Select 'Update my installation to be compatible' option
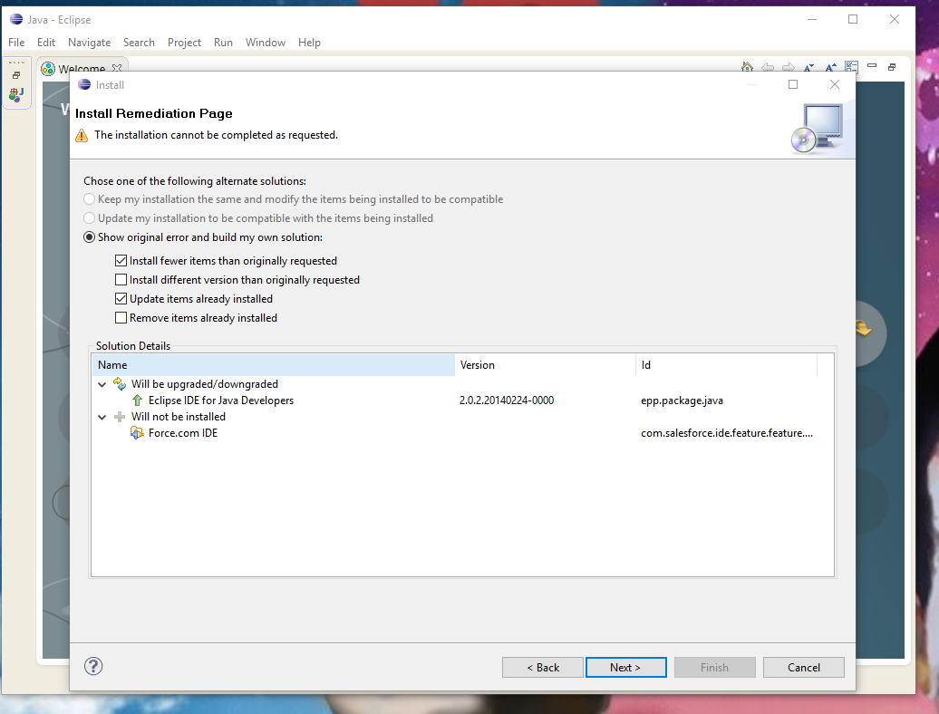The height and width of the screenshot is (714, 939). (x=89, y=217)
